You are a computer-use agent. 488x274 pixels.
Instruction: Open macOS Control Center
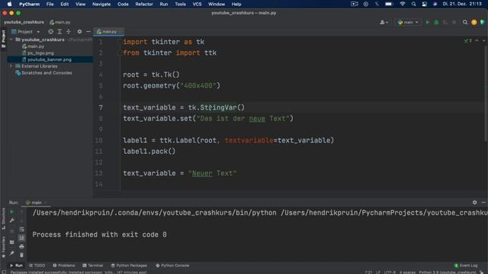click(x=424, y=4)
